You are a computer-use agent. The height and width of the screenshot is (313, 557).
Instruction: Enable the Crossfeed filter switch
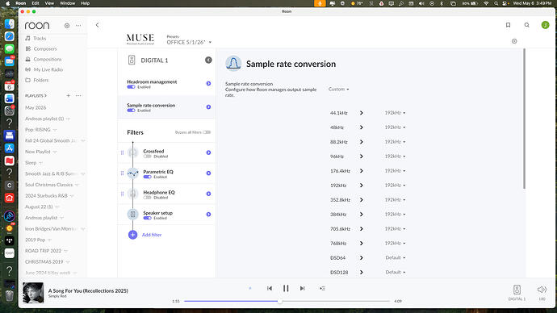pos(147,156)
